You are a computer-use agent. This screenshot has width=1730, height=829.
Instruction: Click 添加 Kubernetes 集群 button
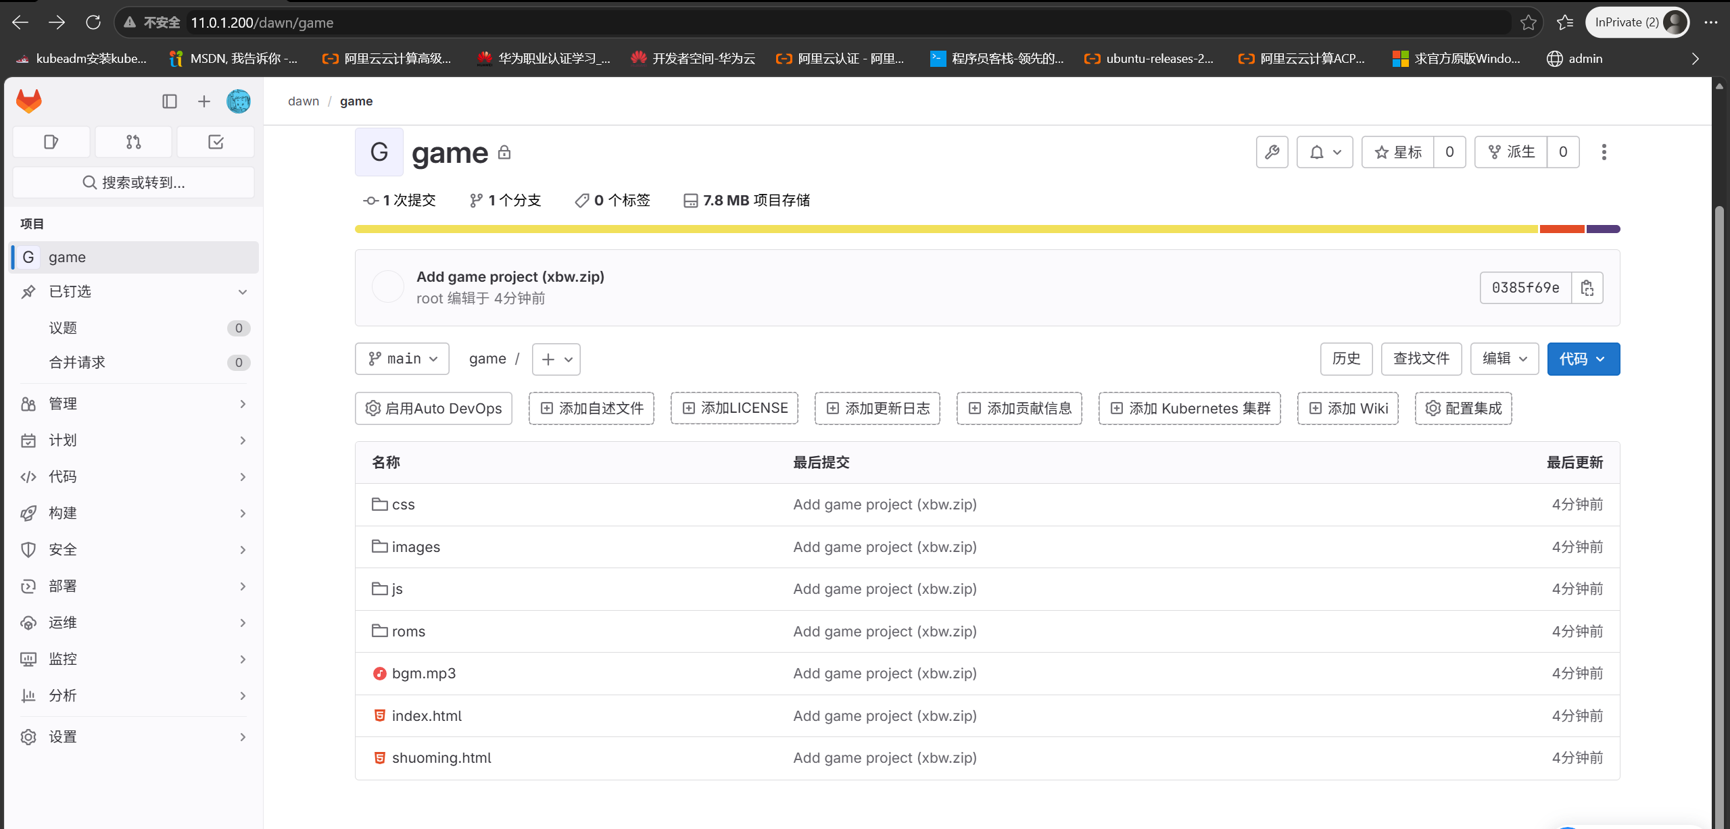(1189, 409)
